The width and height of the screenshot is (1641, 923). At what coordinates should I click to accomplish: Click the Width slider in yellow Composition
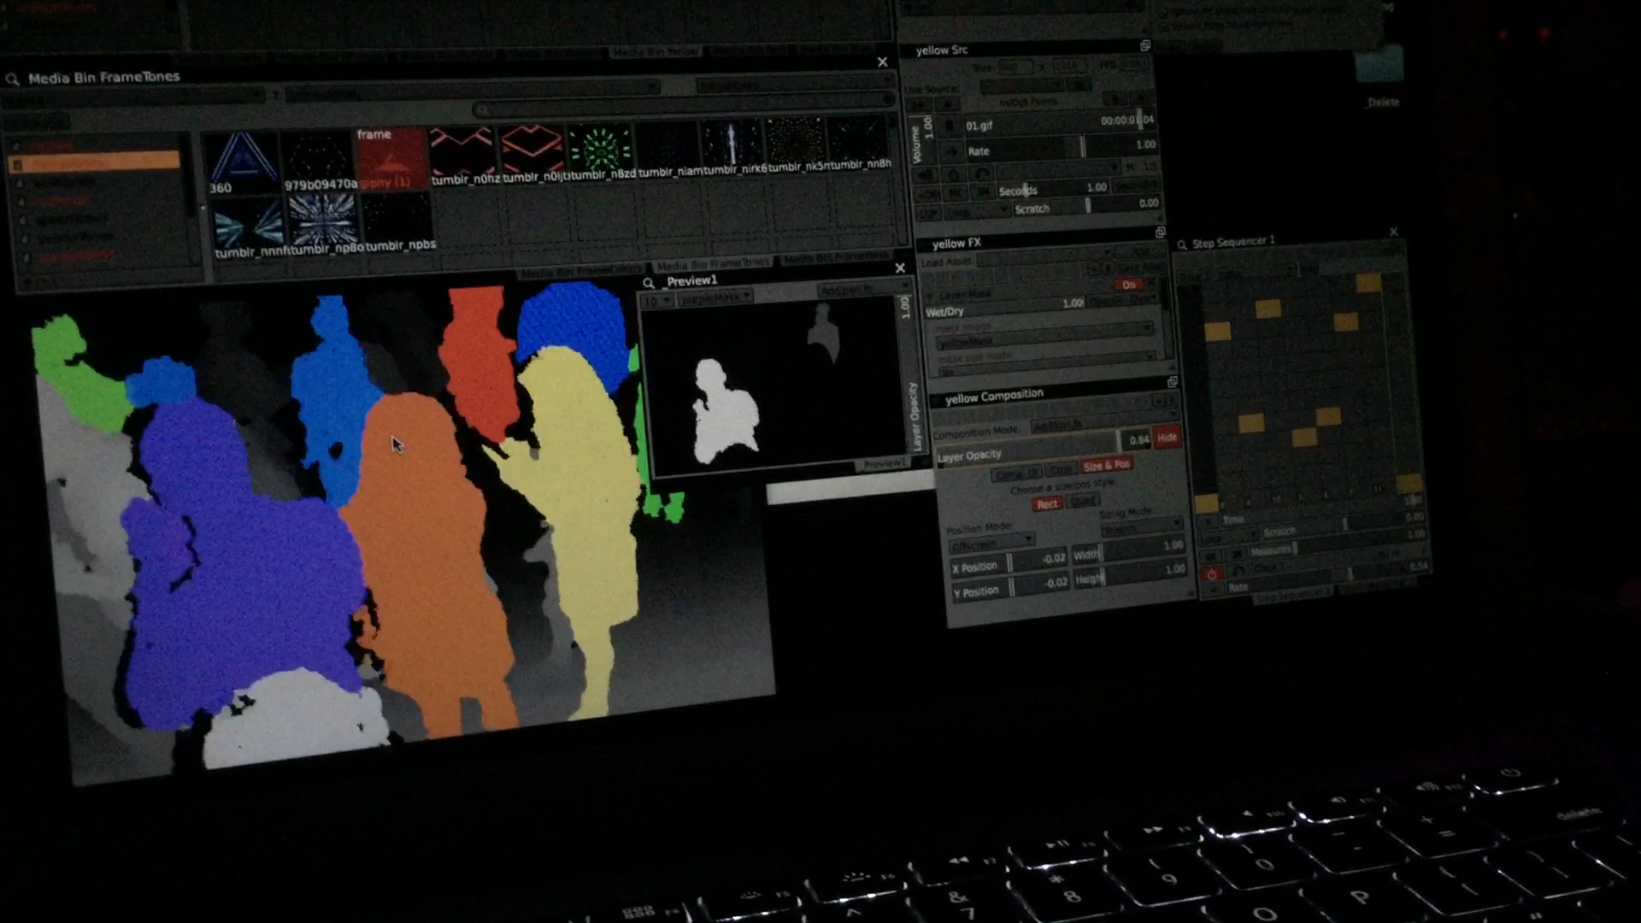coord(1129,550)
